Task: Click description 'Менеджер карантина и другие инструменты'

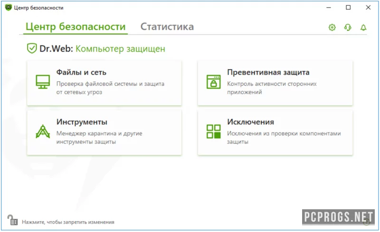Action: 99,137
